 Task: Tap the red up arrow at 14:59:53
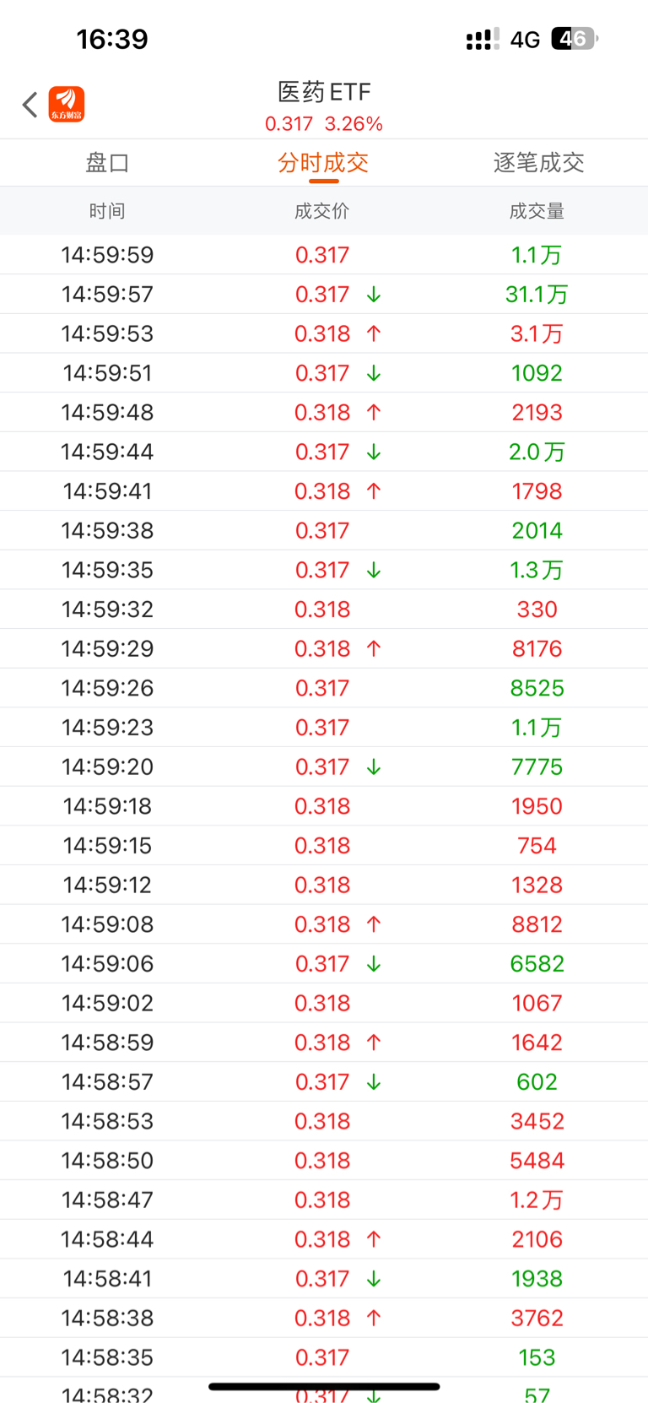(374, 333)
